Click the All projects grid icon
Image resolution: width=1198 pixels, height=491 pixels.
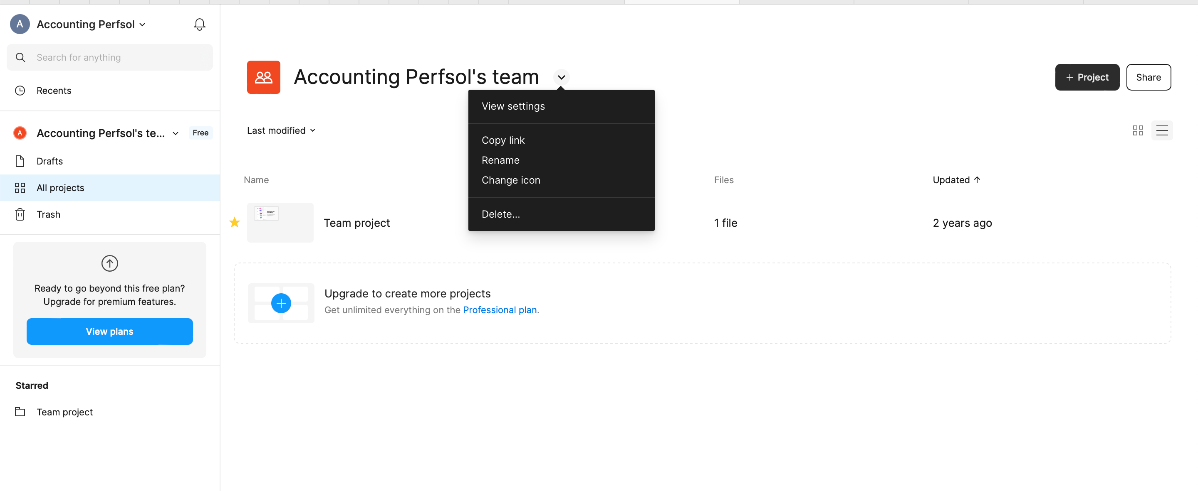click(x=20, y=188)
